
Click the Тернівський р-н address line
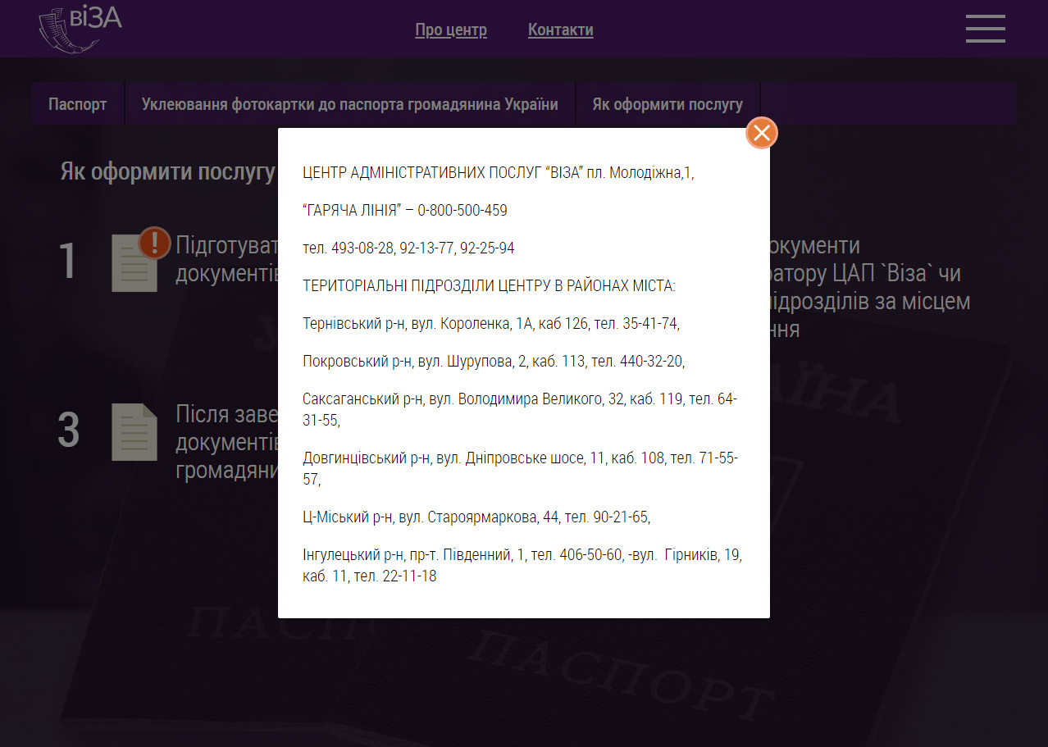(x=491, y=324)
